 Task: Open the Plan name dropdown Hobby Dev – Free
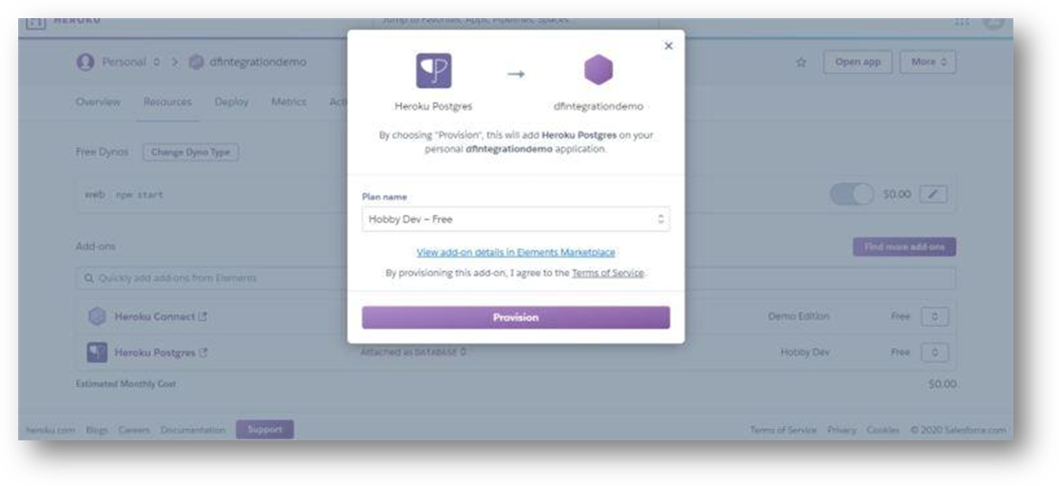pos(516,219)
